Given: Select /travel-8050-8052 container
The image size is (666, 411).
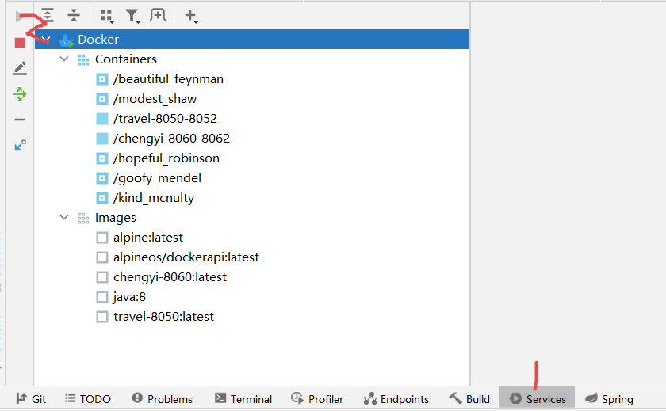Looking at the screenshot, I should [165, 119].
